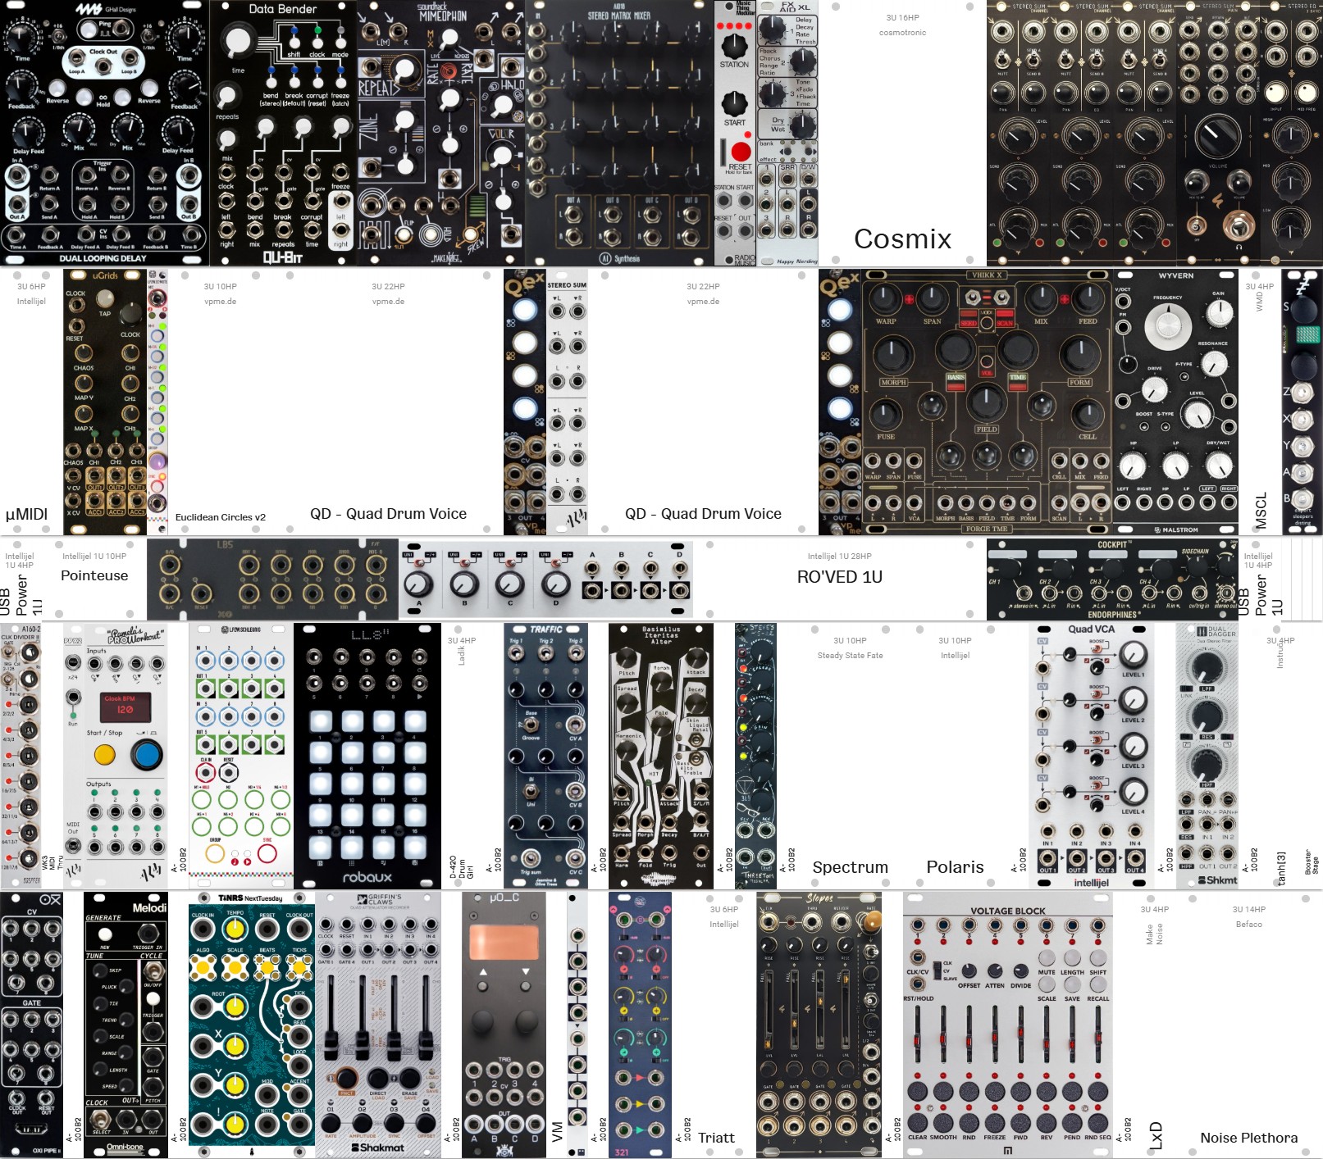Click the FEED knob on Vhikk X
1323x1159 pixels.
[x=1088, y=299]
